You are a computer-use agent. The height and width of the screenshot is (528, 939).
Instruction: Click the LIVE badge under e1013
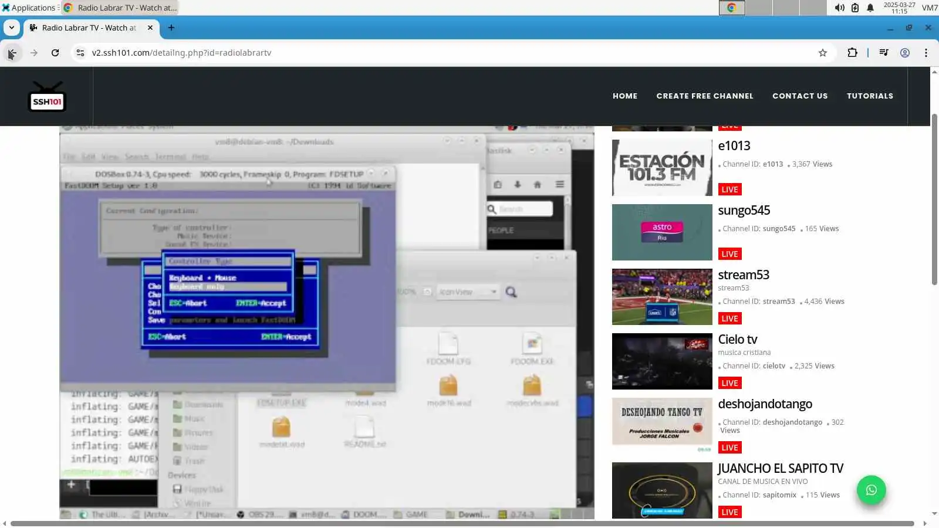coord(729,189)
